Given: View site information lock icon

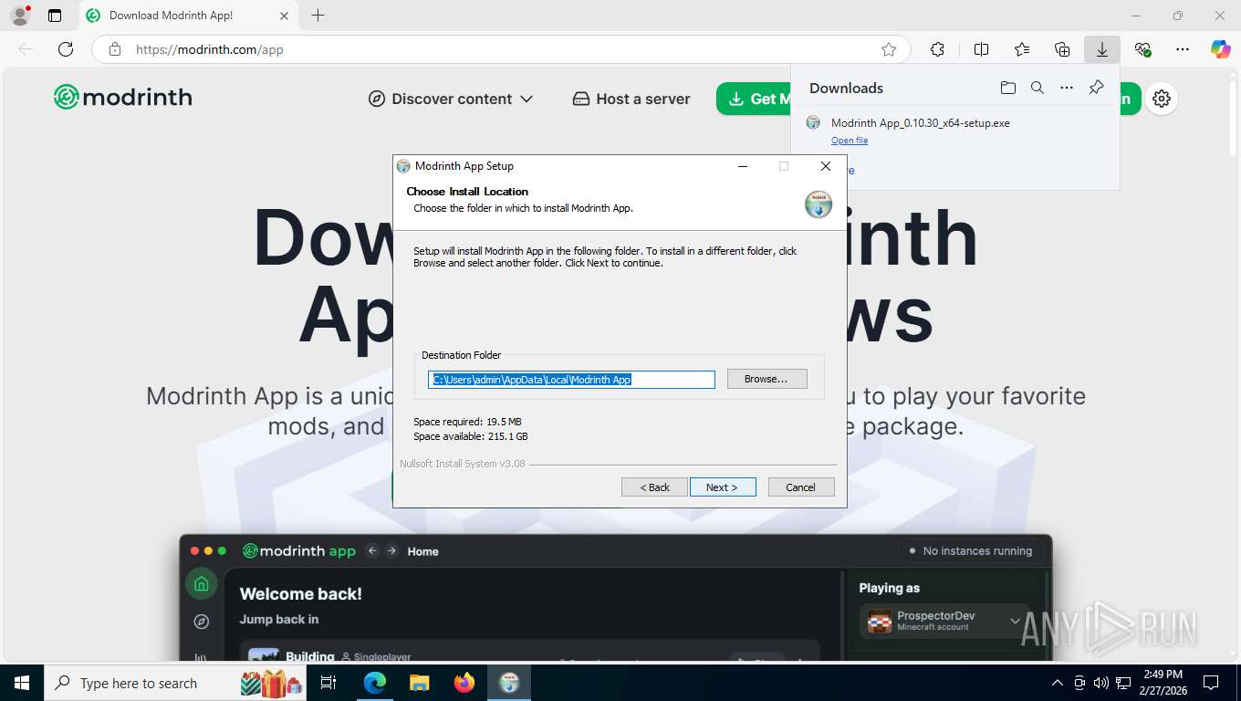Looking at the screenshot, I should 114,49.
